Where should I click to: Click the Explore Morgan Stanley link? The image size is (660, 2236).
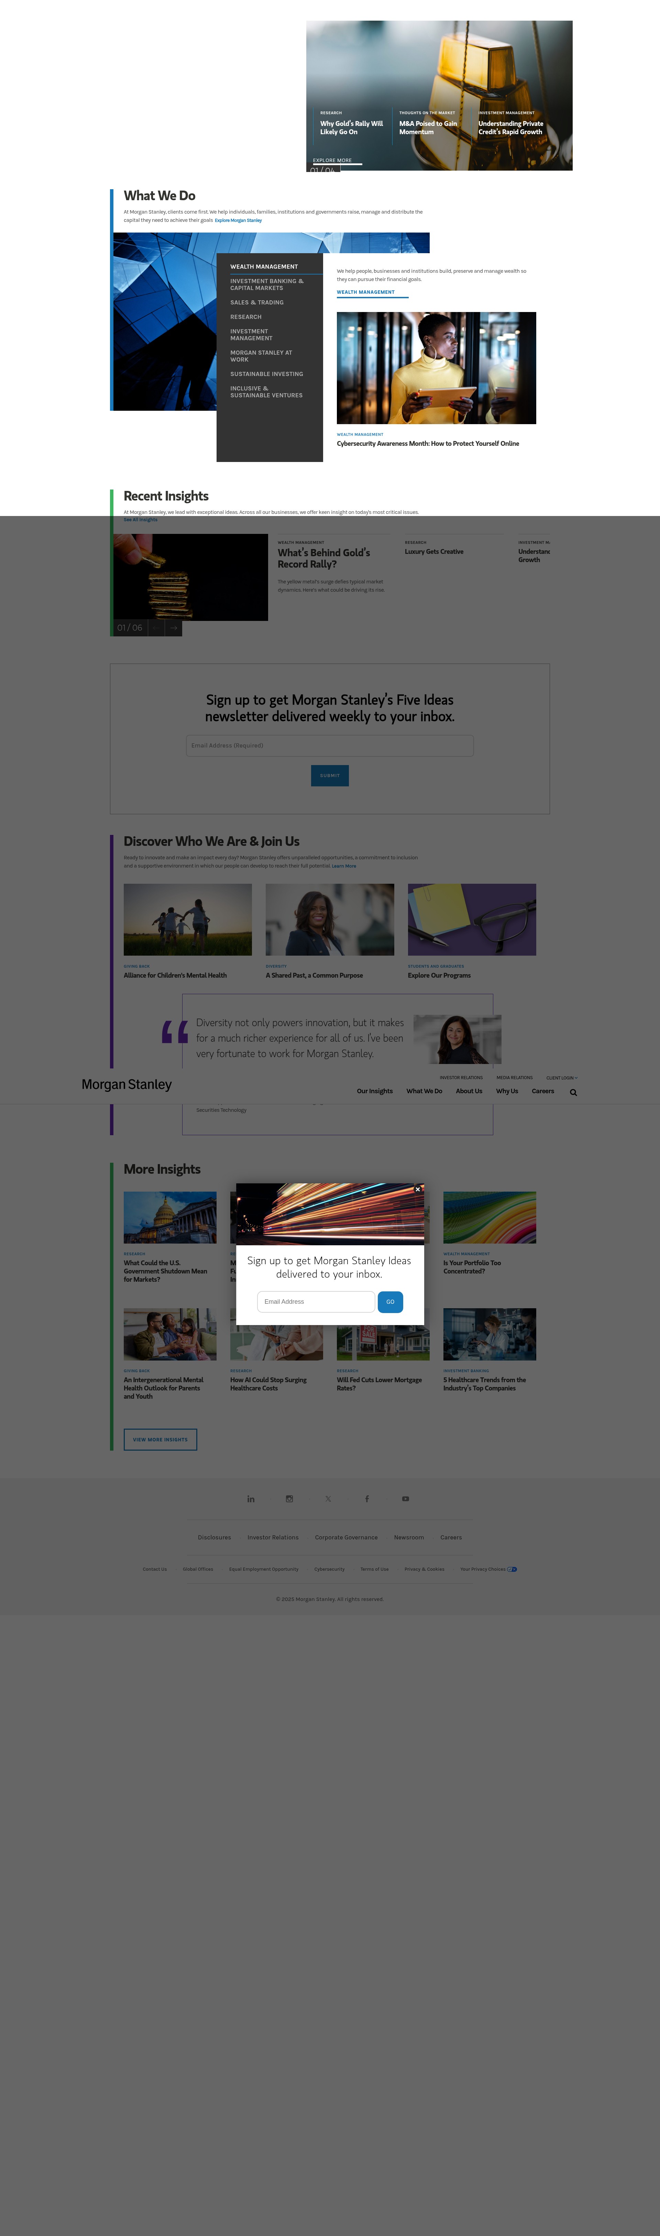(x=239, y=221)
